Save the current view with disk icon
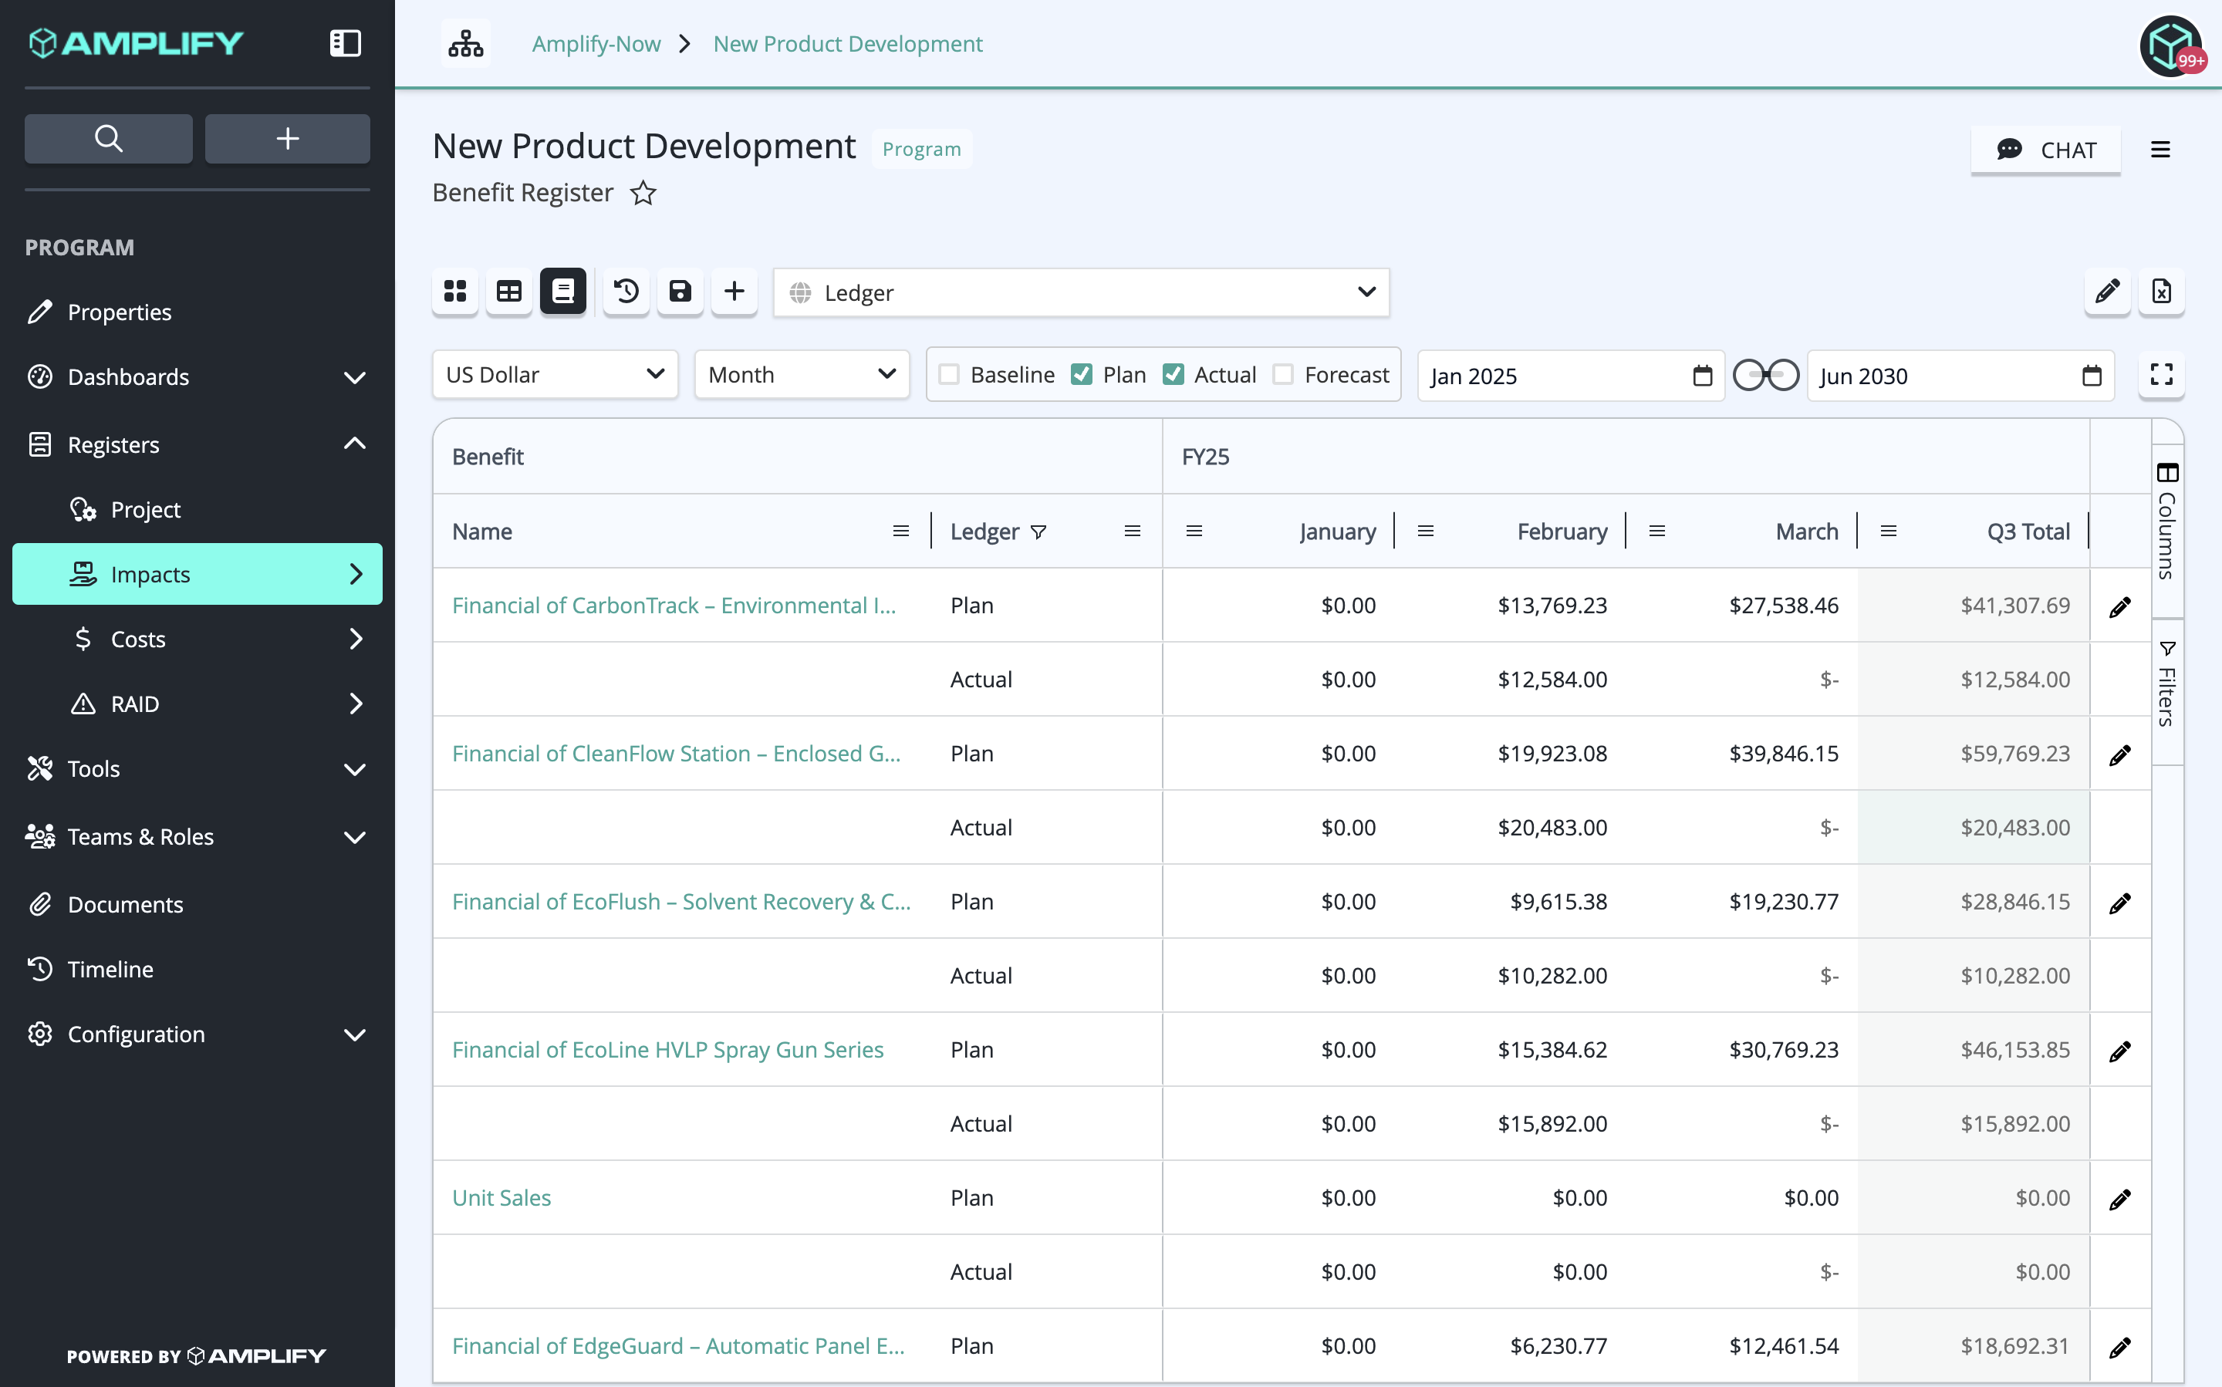 [680, 292]
